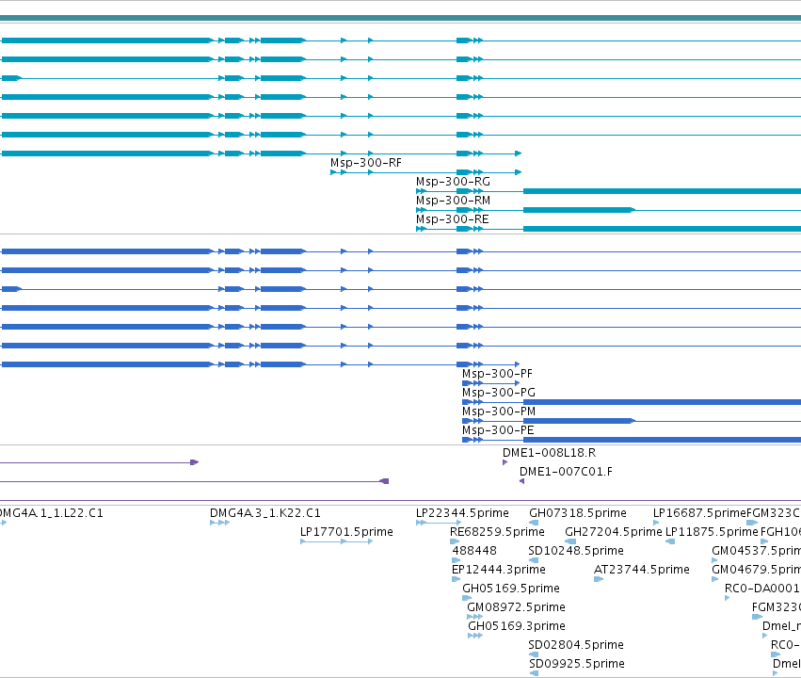
Task: Click the dark teal gene bar at top
Action: (401, 18)
